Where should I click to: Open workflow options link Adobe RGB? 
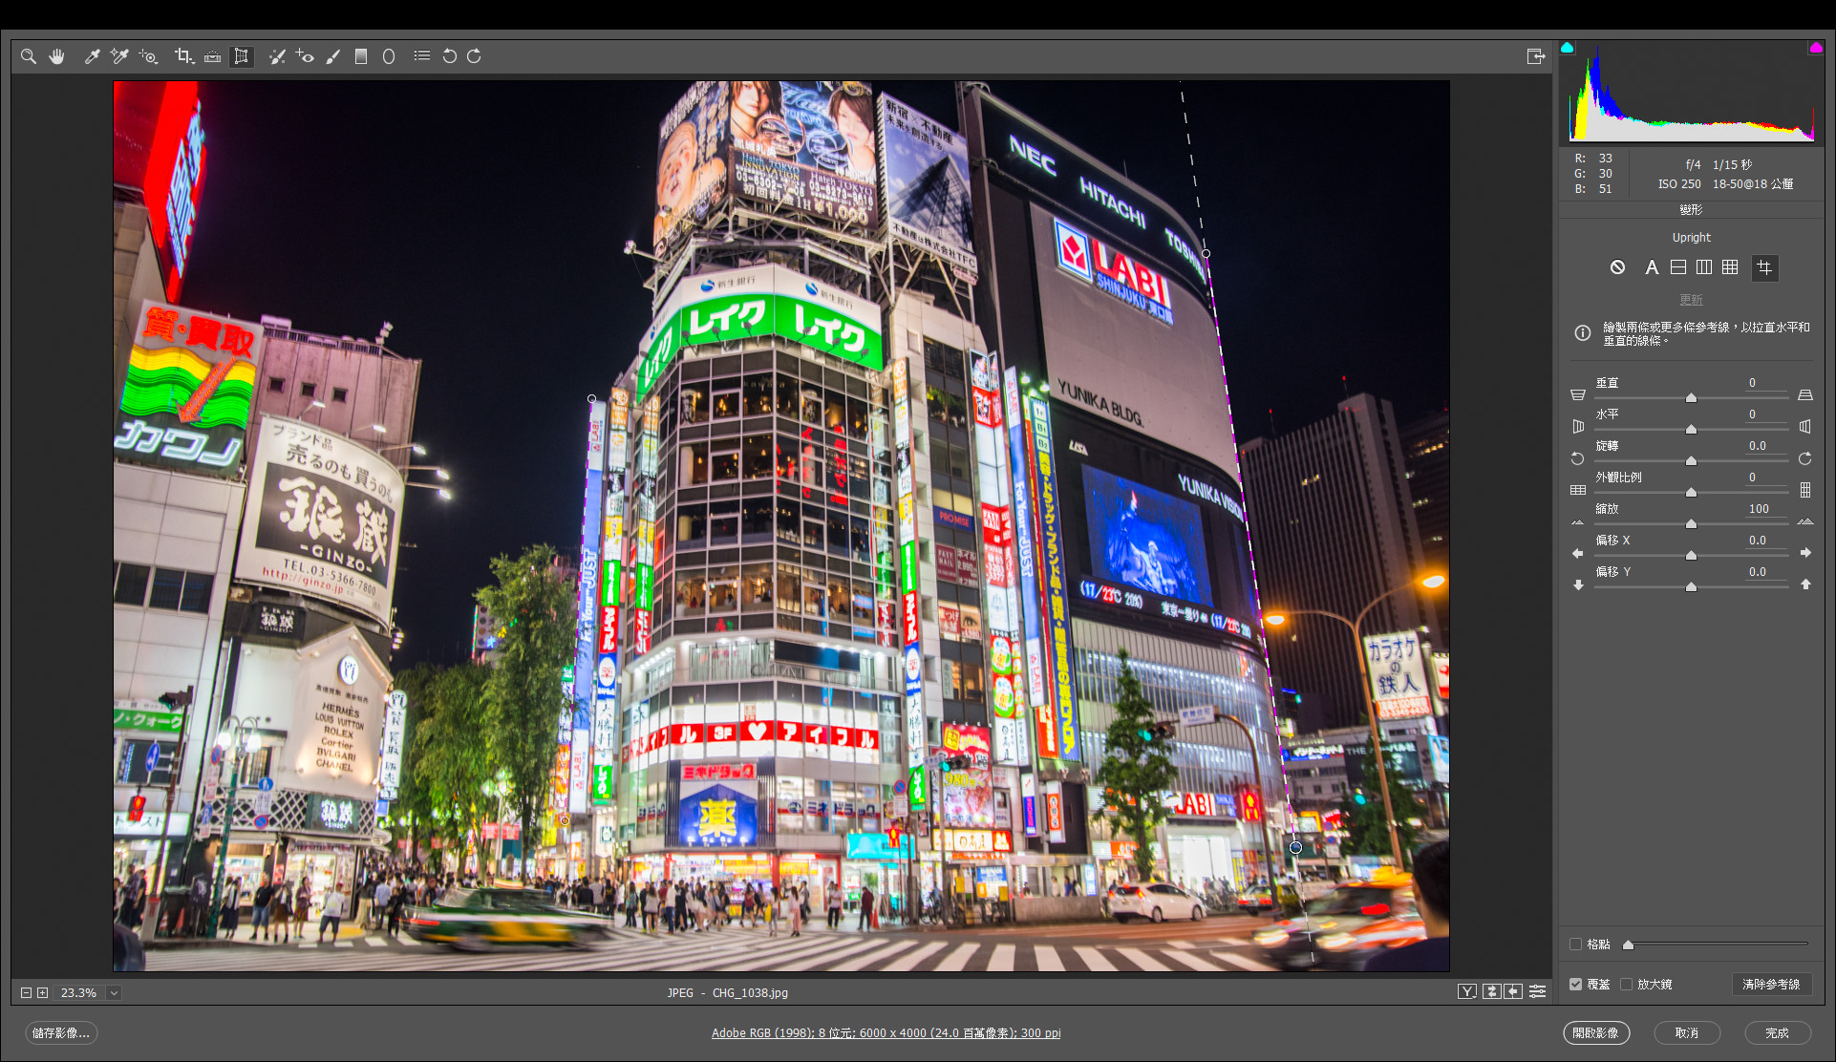[886, 1033]
